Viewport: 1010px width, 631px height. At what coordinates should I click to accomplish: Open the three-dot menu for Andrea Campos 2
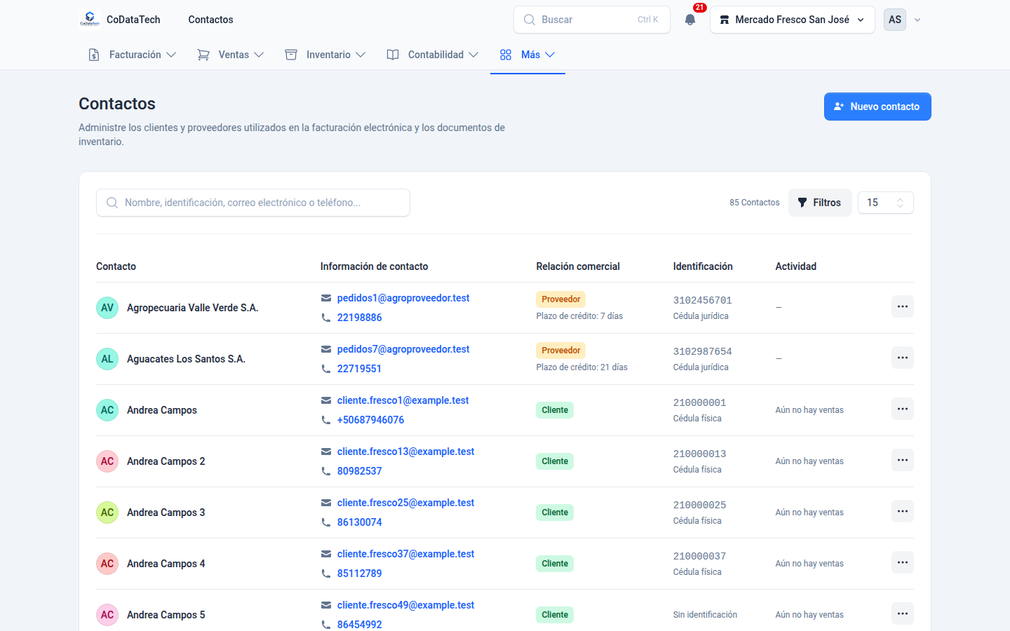click(903, 460)
